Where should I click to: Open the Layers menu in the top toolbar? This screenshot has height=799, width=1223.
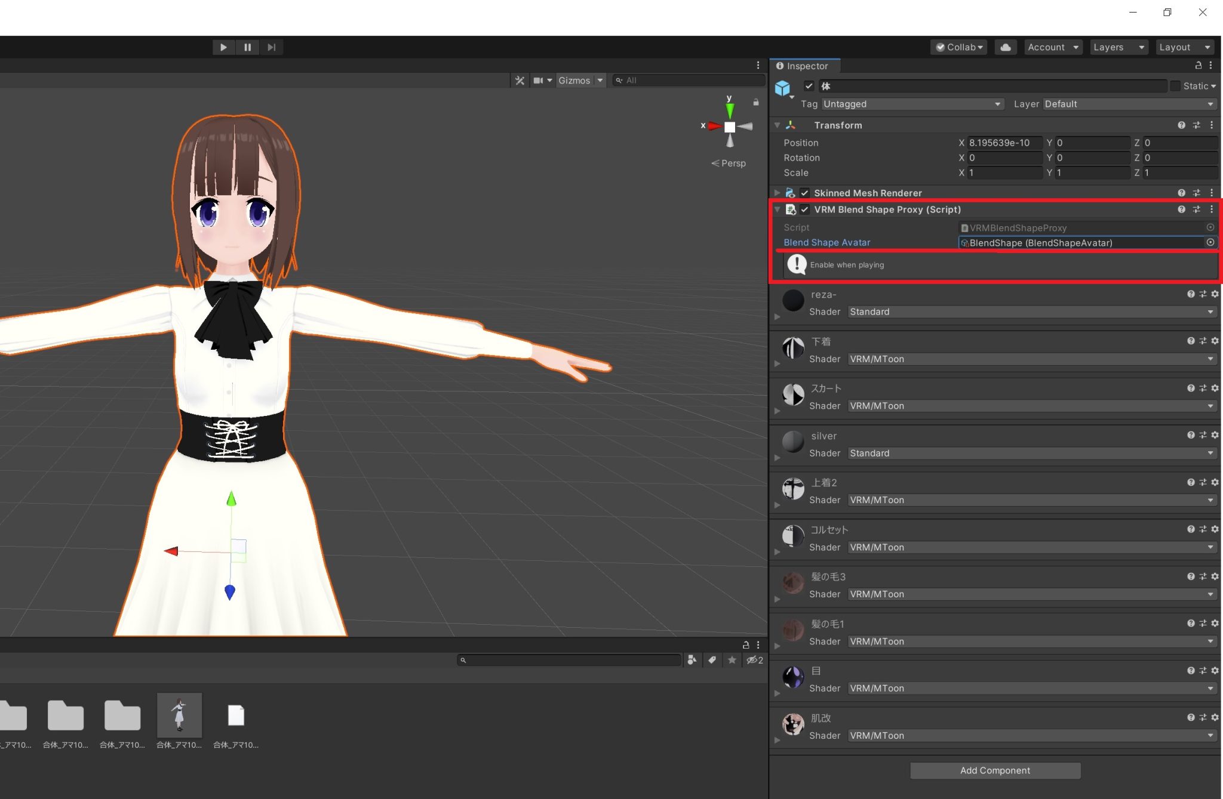point(1118,47)
